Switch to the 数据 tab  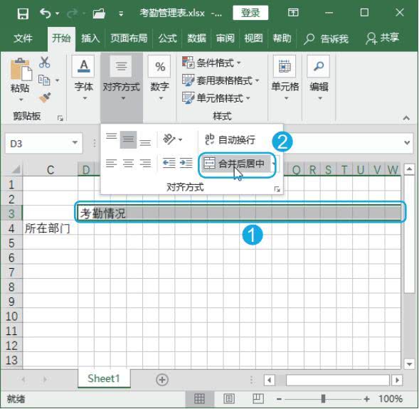click(196, 38)
